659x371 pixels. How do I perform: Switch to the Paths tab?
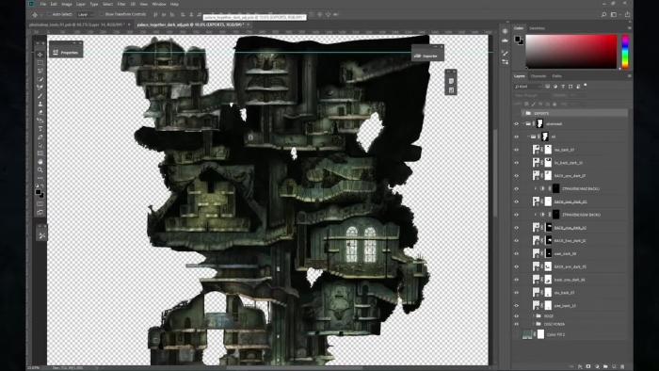pos(557,76)
